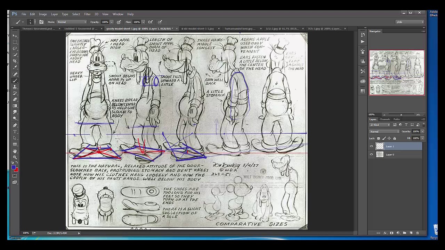
Task: Select the Gradient tool
Action: point(15,106)
